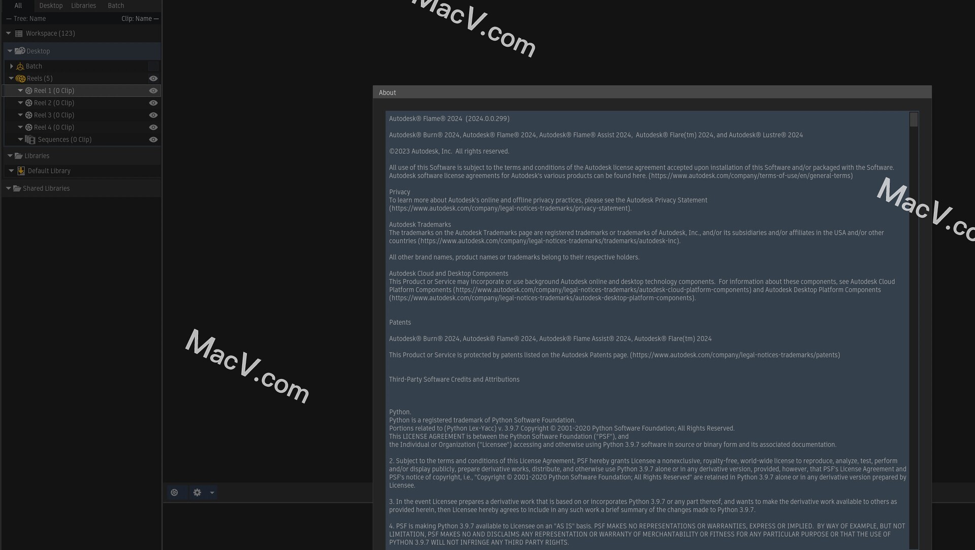Click the second gear icon at bottom
This screenshot has width=975, height=550.
tap(197, 492)
